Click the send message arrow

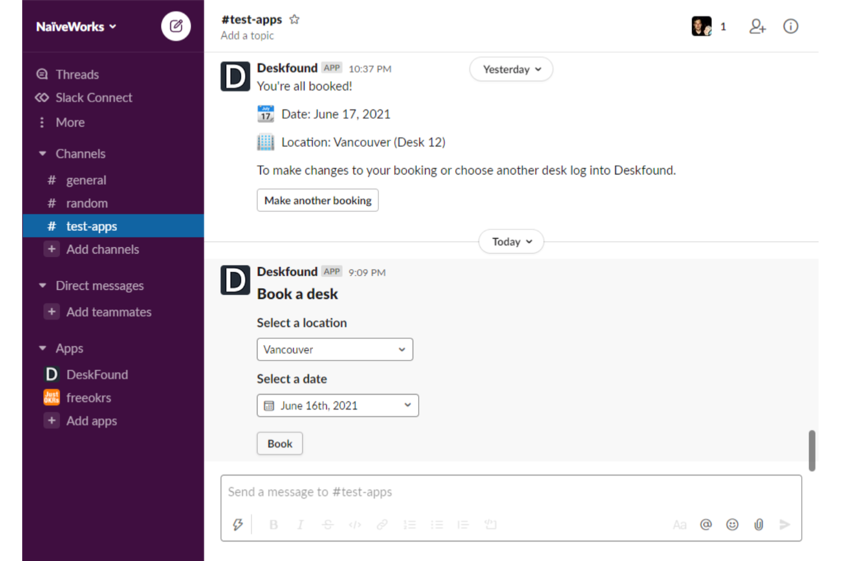coord(785,524)
